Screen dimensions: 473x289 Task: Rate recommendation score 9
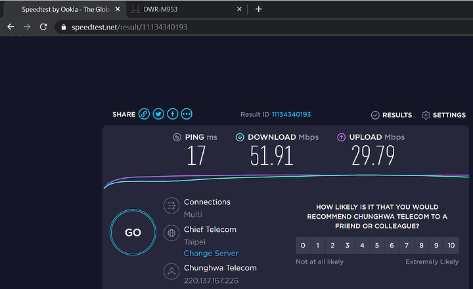(436, 245)
